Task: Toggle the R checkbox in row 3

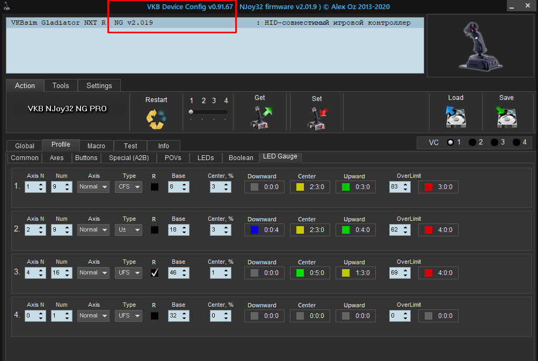Action: [x=155, y=273]
